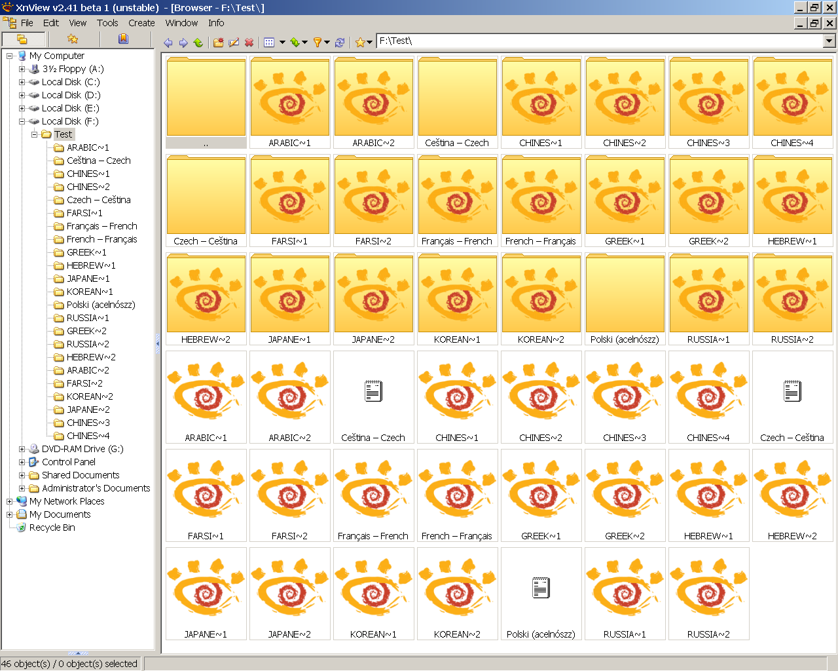Image resolution: width=838 pixels, height=671 pixels.
Task: Select the Ceština – Czech text file icon
Action: [373, 391]
